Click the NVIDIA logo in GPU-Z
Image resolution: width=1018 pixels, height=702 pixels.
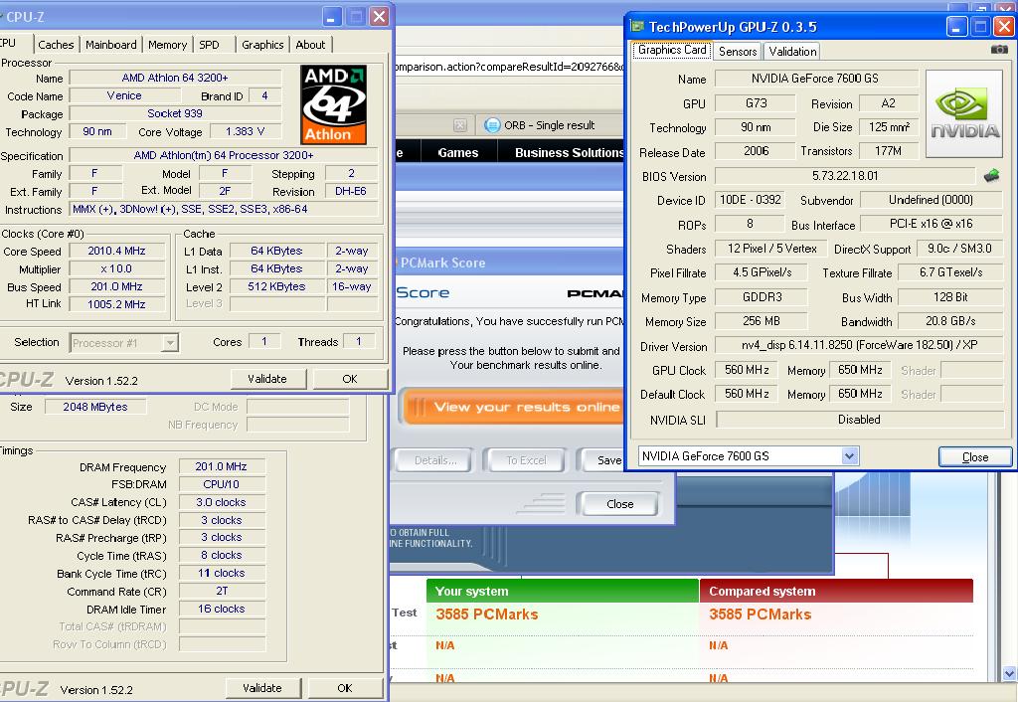tap(964, 114)
